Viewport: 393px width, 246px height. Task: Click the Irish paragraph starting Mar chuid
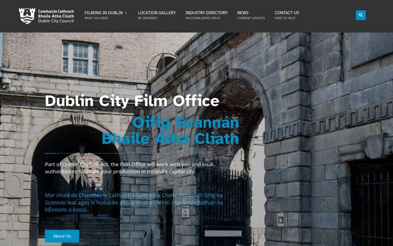coord(134,202)
